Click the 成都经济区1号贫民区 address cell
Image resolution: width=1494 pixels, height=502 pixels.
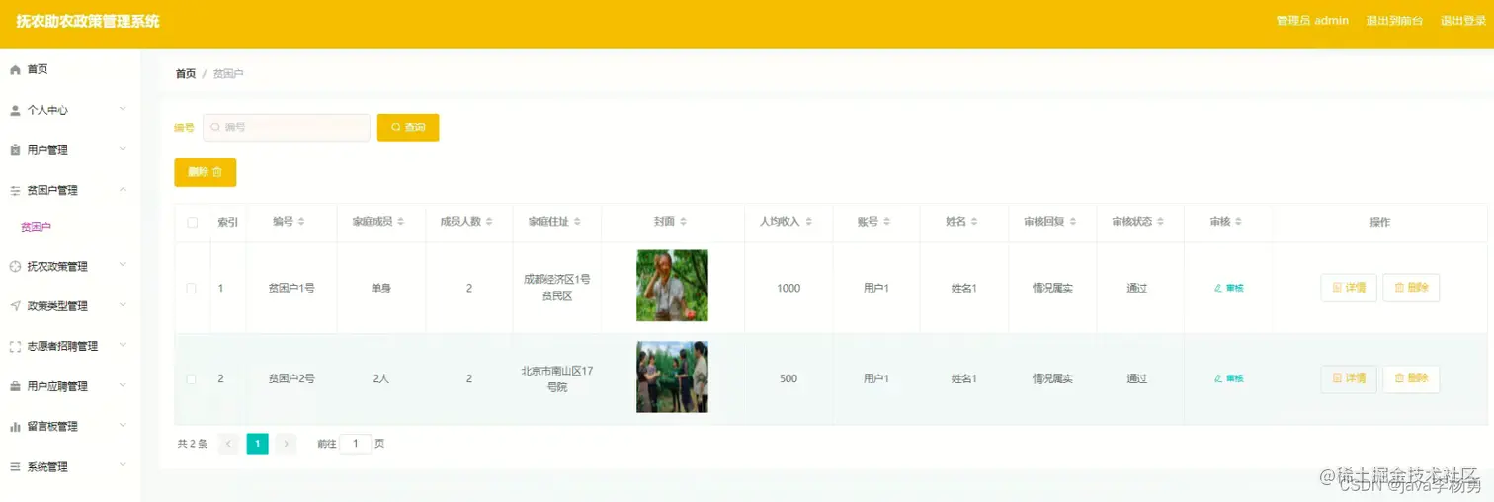[x=557, y=288]
